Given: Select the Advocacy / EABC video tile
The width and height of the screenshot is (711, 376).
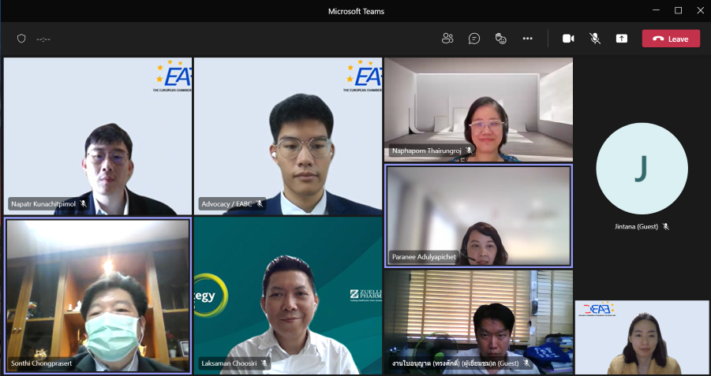Looking at the screenshot, I should pyautogui.click(x=288, y=136).
